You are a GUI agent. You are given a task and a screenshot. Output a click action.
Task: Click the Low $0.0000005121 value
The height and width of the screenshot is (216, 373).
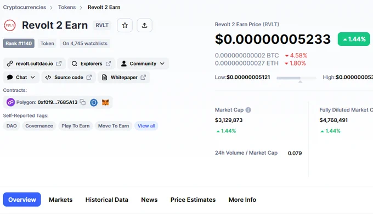point(248,77)
